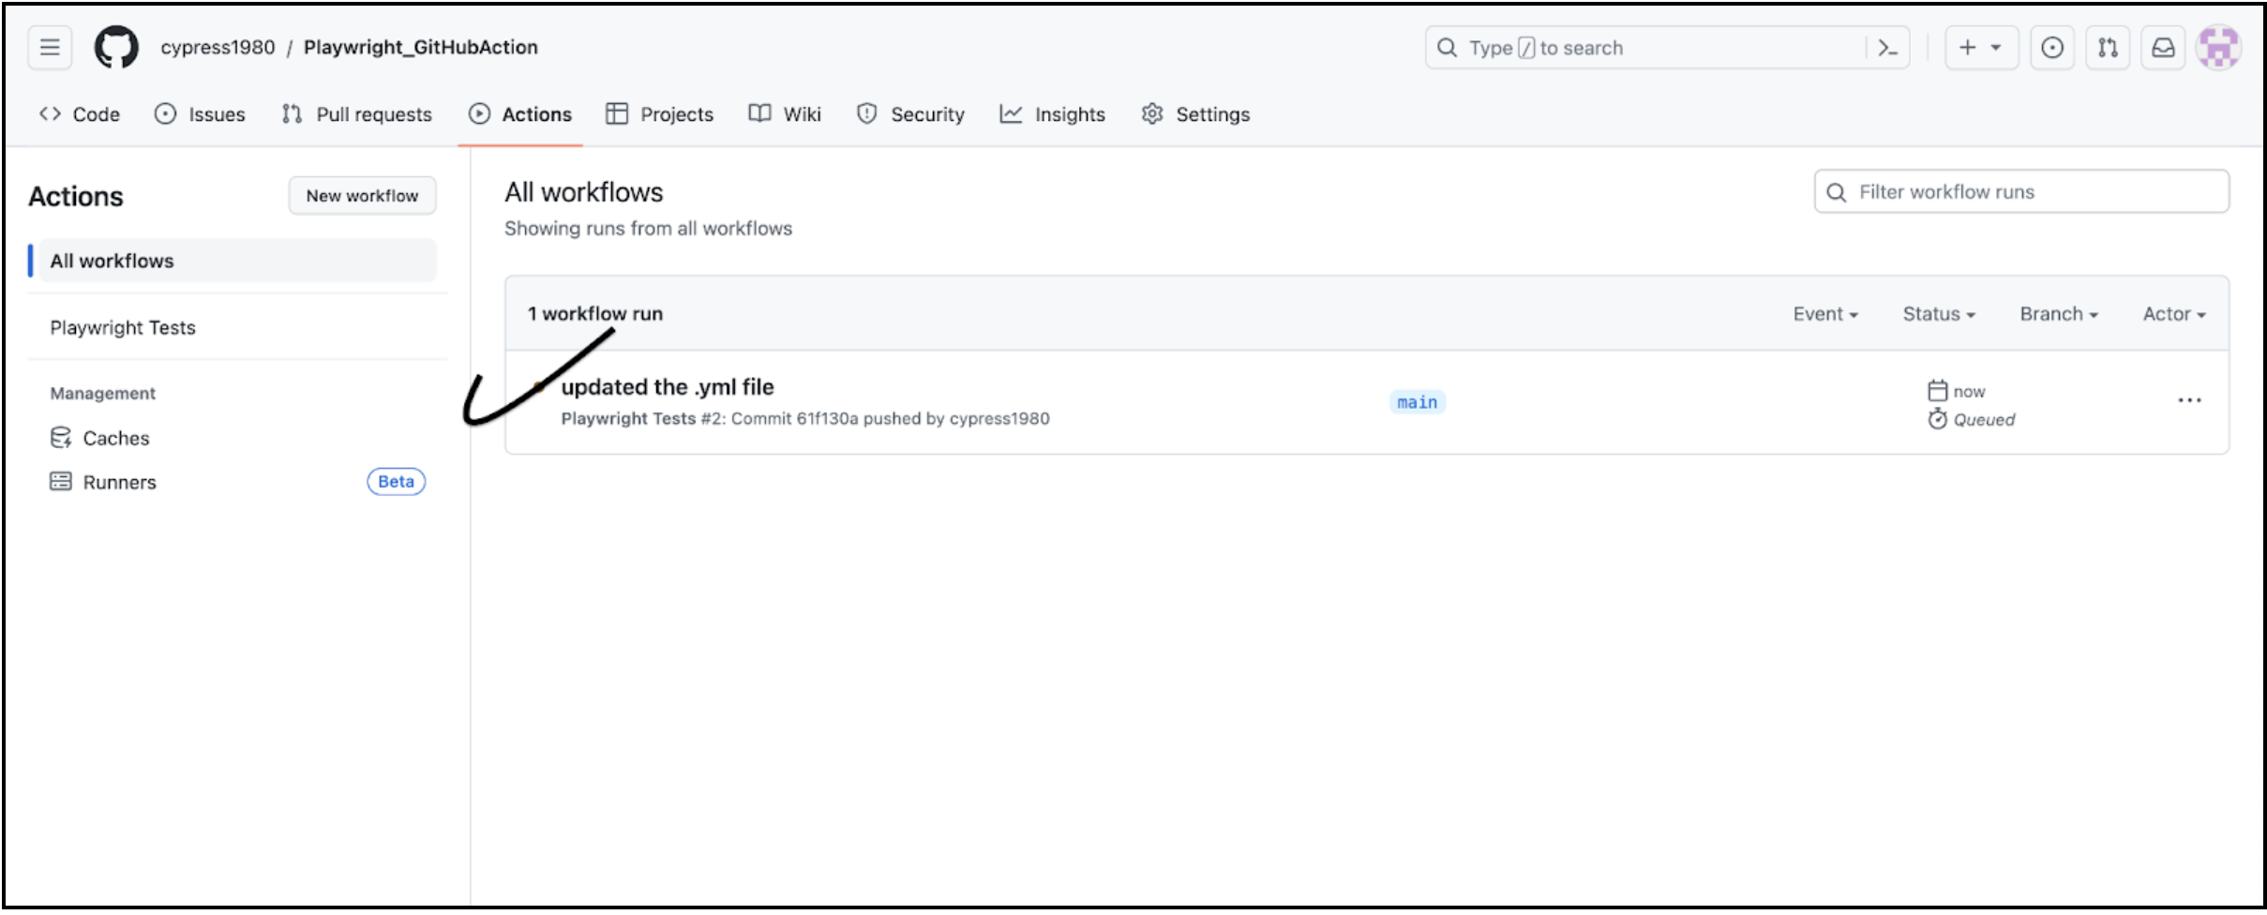Click the Filter workflow runs field
The width and height of the screenshot is (2267, 915).
[x=2034, y=192]
